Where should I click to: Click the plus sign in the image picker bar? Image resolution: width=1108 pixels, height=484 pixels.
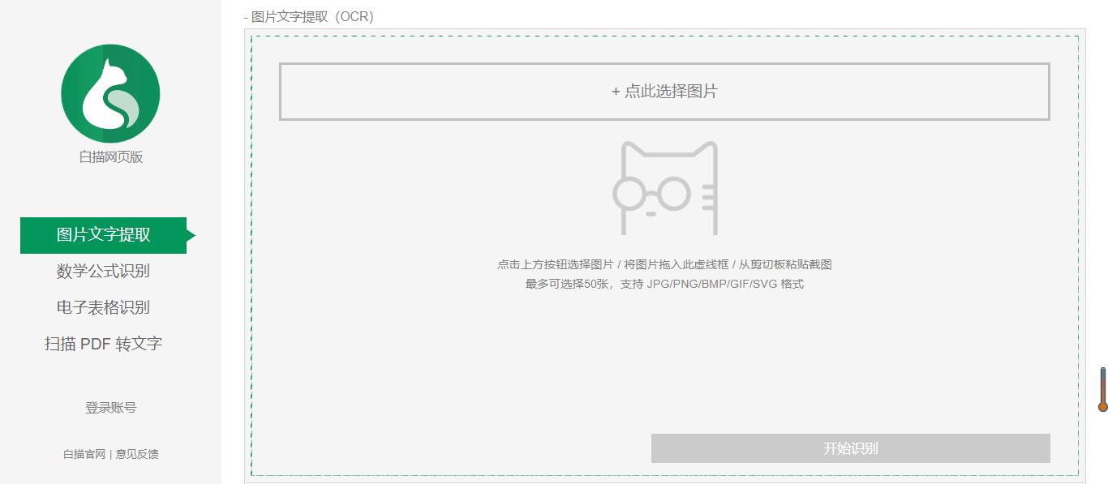coord(614,92)
